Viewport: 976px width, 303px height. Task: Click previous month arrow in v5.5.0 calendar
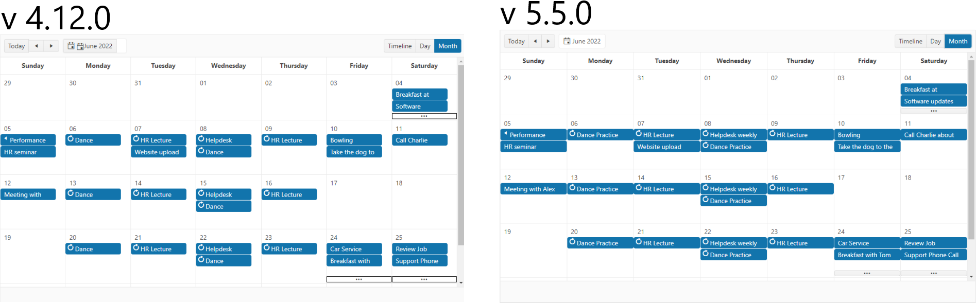(x=535, y=41)
